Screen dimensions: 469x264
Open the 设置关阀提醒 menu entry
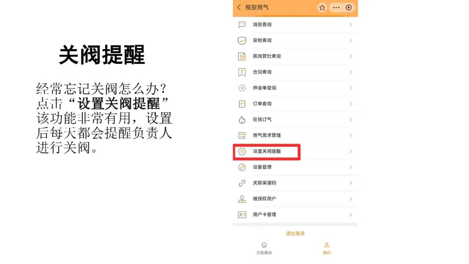click(x=295, y=151)
